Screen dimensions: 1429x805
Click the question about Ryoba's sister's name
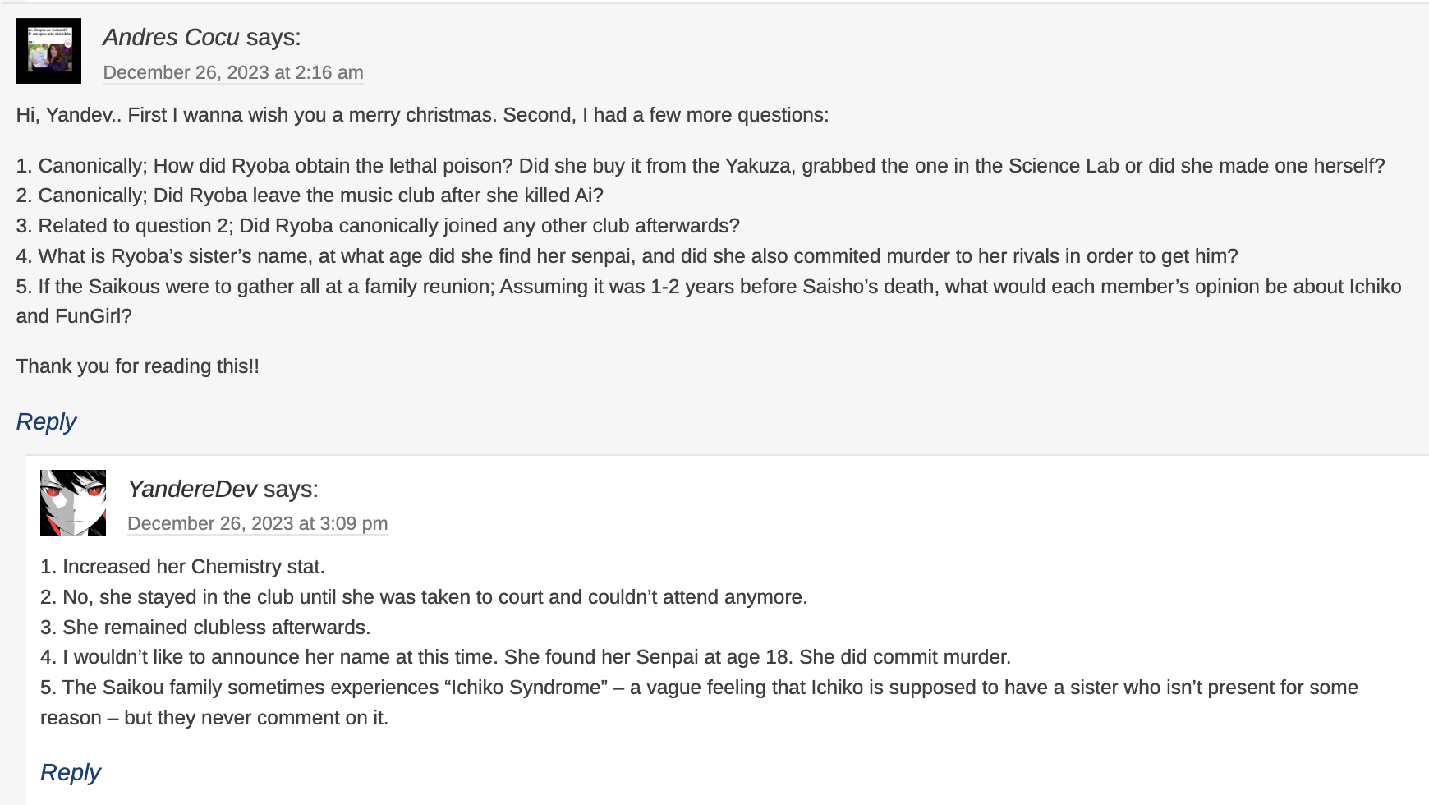(627, 256)
